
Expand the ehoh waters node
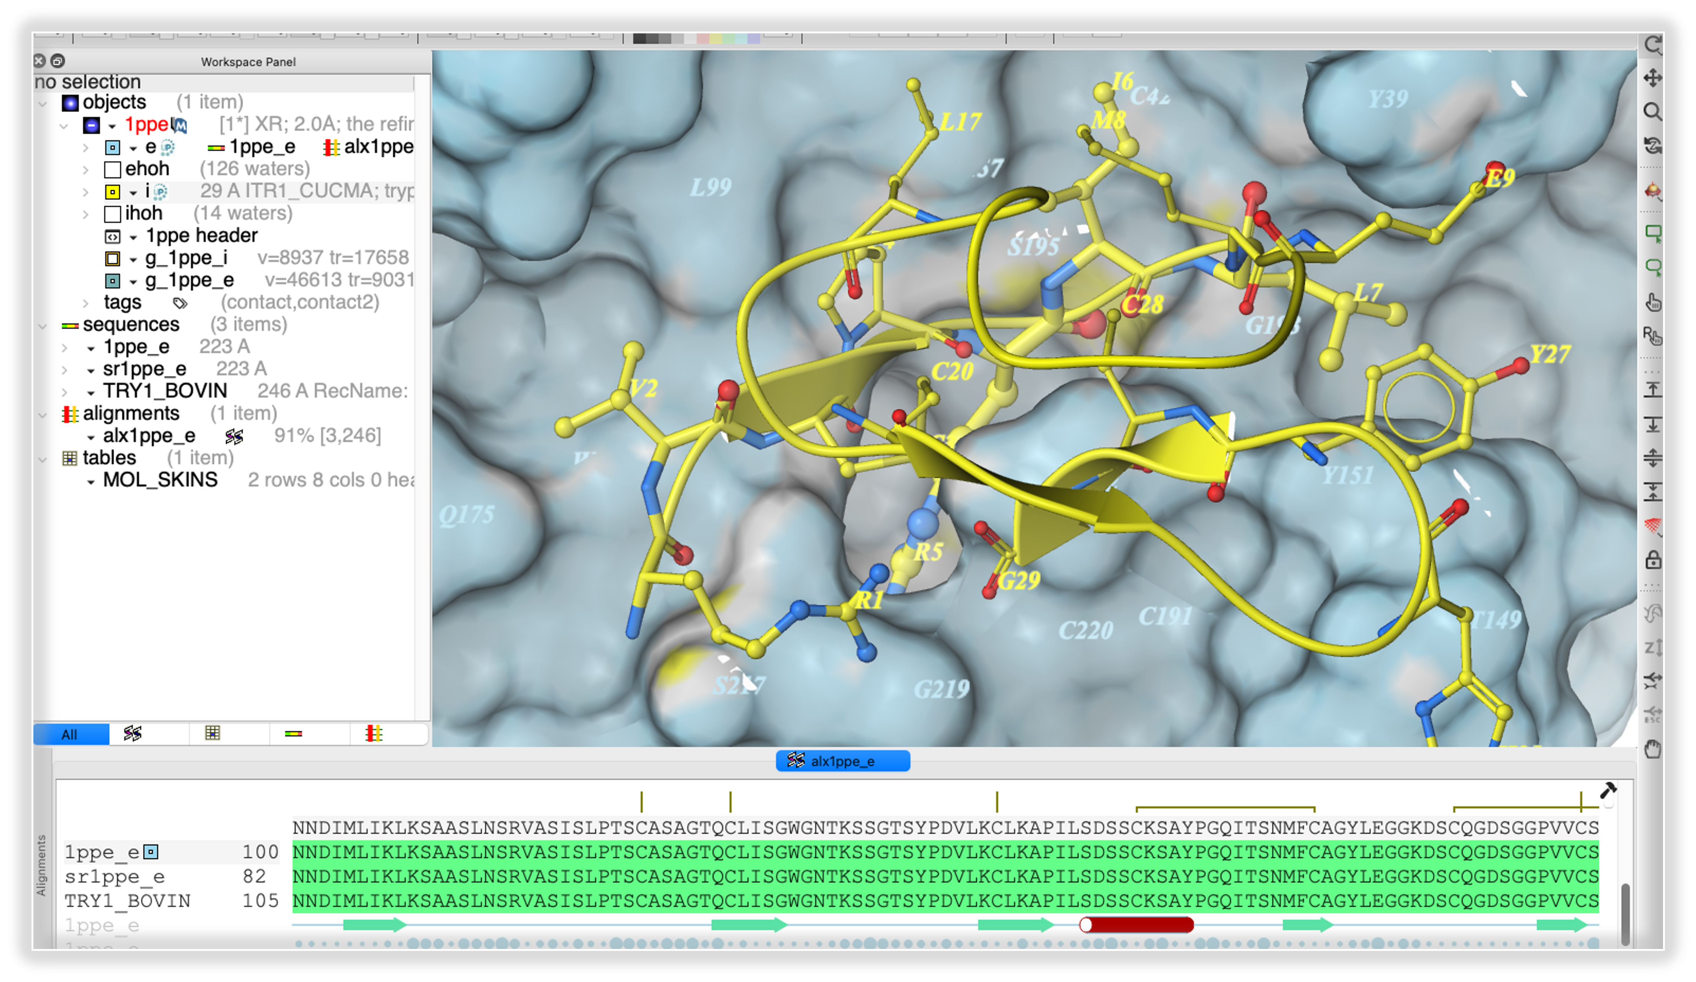(86, 170)
